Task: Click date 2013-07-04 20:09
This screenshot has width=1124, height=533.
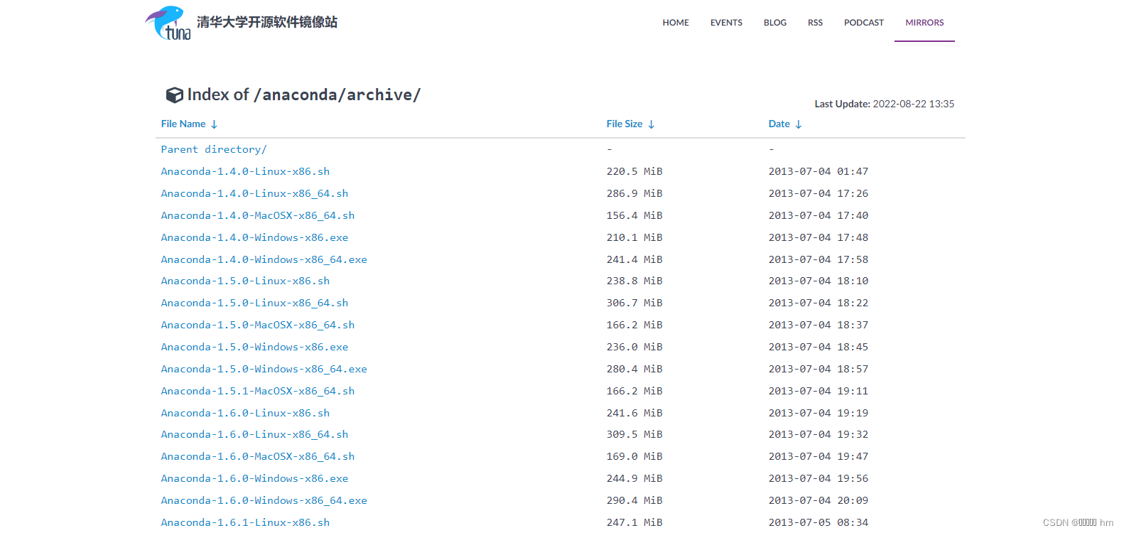Action: (x=818, y=500)
